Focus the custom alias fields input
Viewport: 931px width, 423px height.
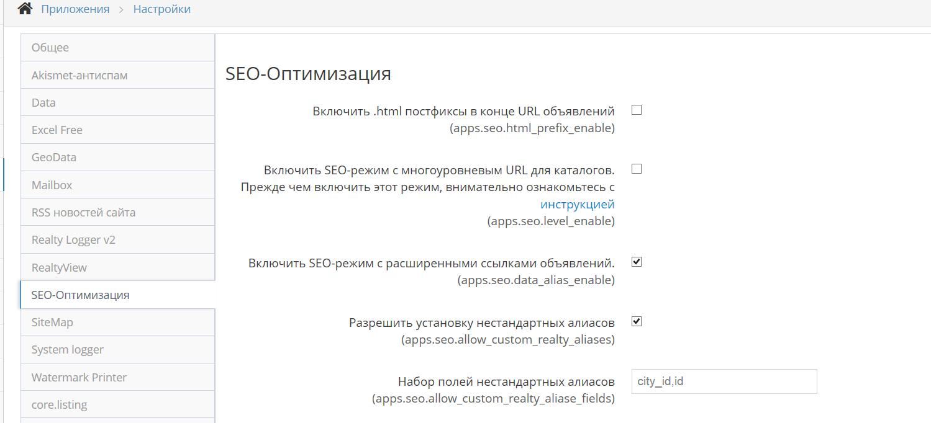coord(724,381)
